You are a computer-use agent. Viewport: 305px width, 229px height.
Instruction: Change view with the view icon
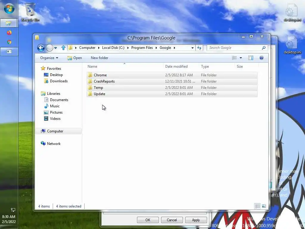[234, 58]
